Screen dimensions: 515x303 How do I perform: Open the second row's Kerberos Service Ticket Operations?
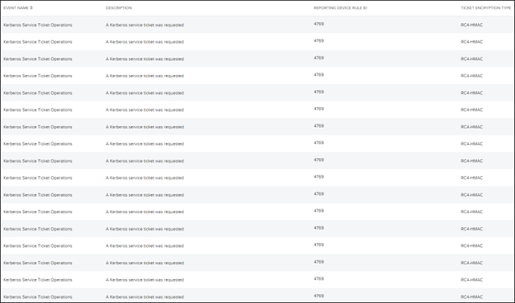pyautogui.click(x=38, y=42)
